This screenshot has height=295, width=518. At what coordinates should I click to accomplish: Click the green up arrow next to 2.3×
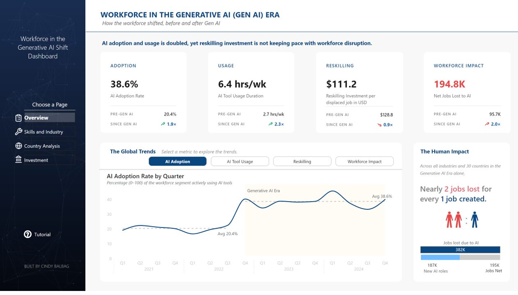click(270, 124)
